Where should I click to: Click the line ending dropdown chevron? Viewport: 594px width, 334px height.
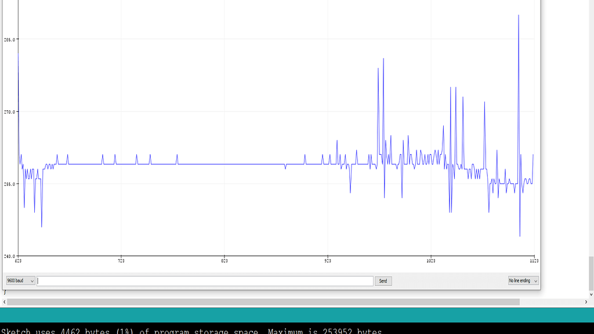click(x=536, y=281)
